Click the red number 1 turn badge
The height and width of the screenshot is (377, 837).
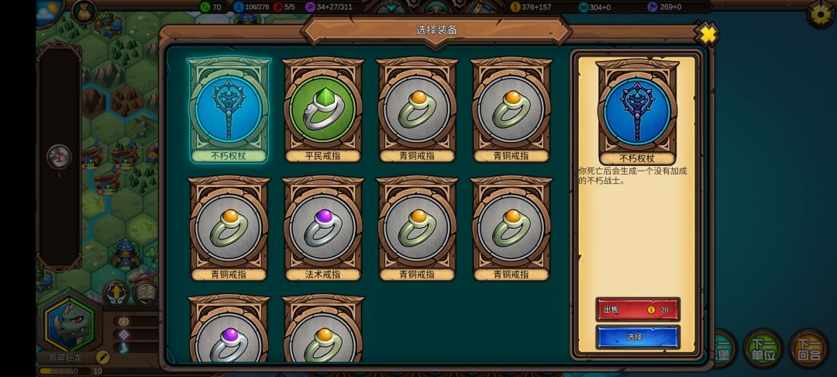(59, 157)
